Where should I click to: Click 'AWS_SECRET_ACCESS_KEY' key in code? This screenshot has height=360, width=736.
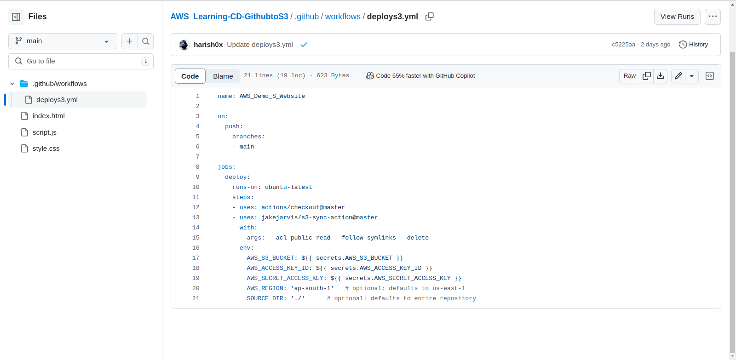285,278
